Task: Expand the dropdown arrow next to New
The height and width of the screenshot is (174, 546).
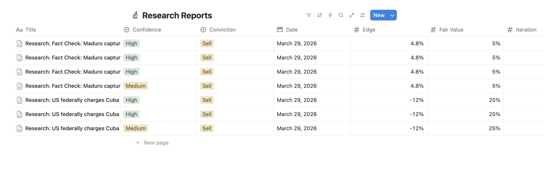Action: coord(392,15)
